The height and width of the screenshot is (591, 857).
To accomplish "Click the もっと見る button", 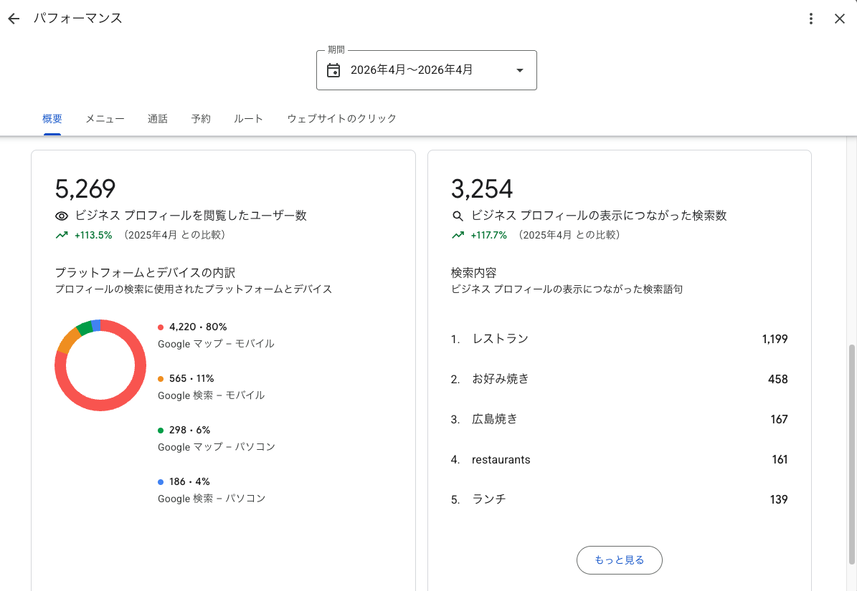I will pos(619,560).
